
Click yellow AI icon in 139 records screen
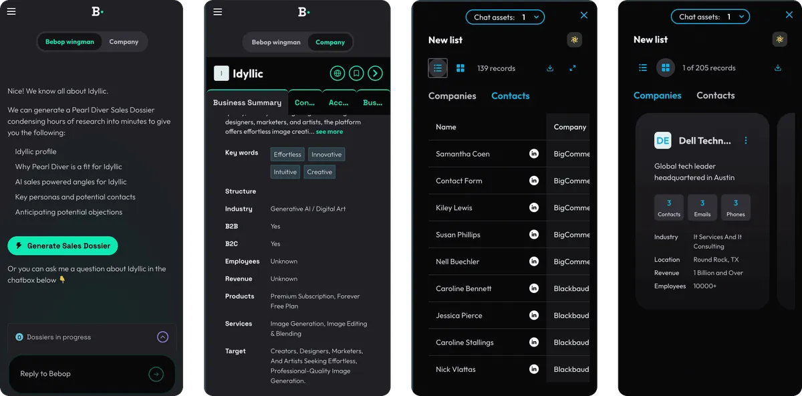(x=574, y=39)
